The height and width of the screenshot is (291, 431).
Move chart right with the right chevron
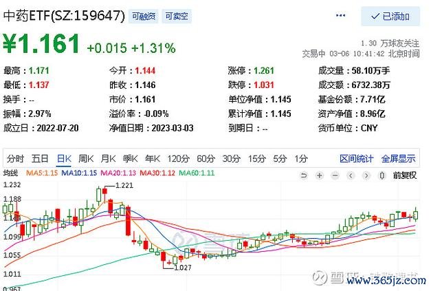point(366,175)
